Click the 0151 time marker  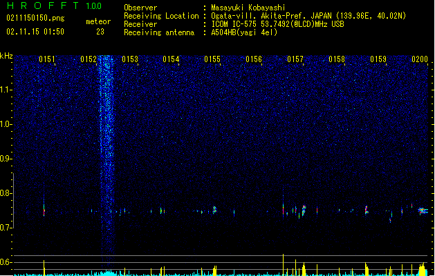pyautogui.click(x=47, y=59)
